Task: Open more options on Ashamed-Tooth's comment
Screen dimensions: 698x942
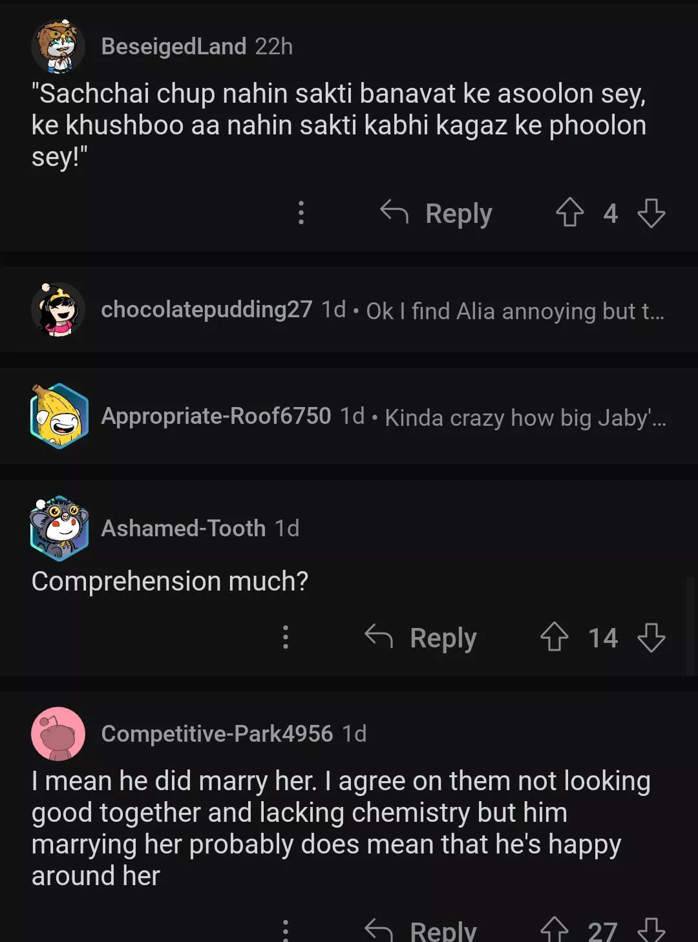Action: click(x=285, y=637)
